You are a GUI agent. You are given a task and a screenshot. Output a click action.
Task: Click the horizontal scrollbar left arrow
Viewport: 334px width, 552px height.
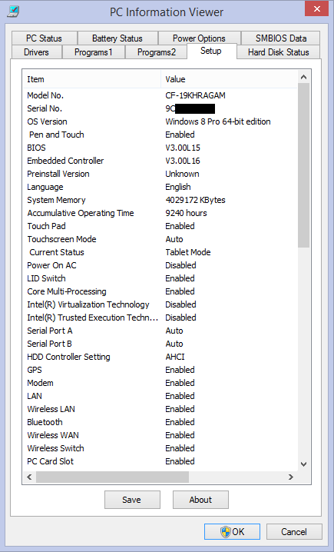click(x=29, y=477)
